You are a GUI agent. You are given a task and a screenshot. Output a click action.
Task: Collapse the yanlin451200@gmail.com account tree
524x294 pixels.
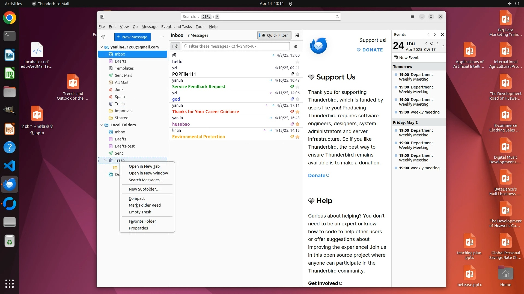pyautogui.click(x=101, y=47)
